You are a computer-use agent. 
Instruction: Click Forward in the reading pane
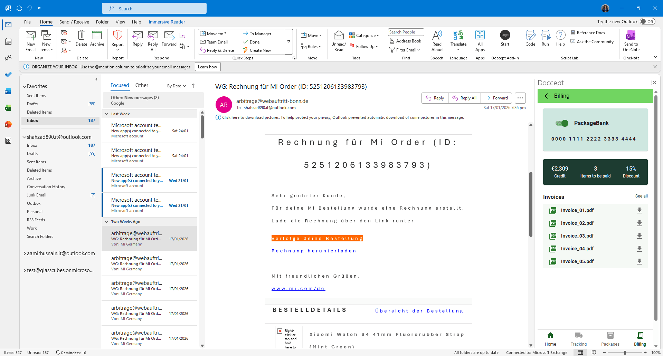coord(496,98)
